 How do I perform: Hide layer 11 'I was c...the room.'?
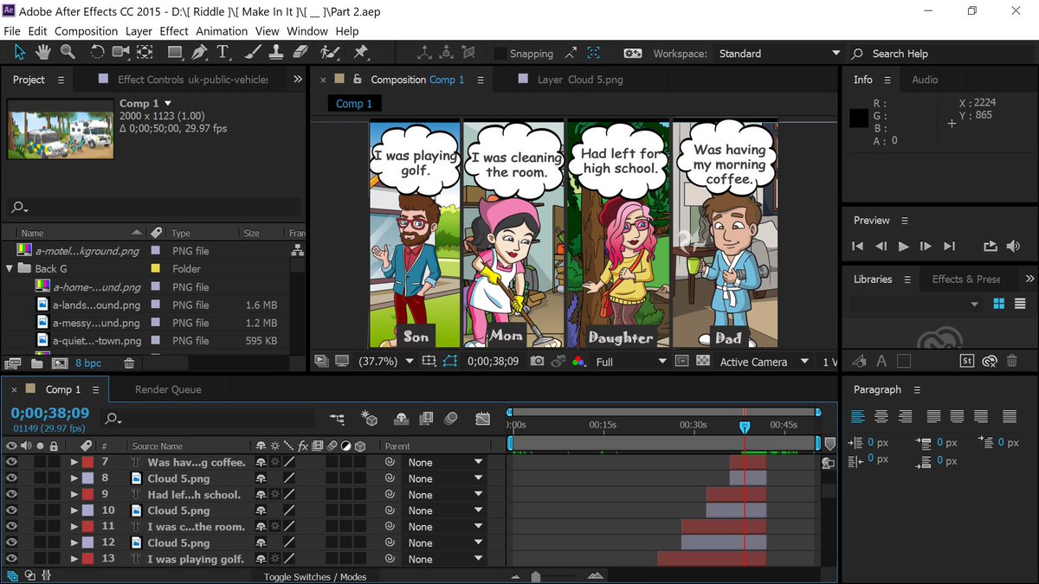point(11,527)
